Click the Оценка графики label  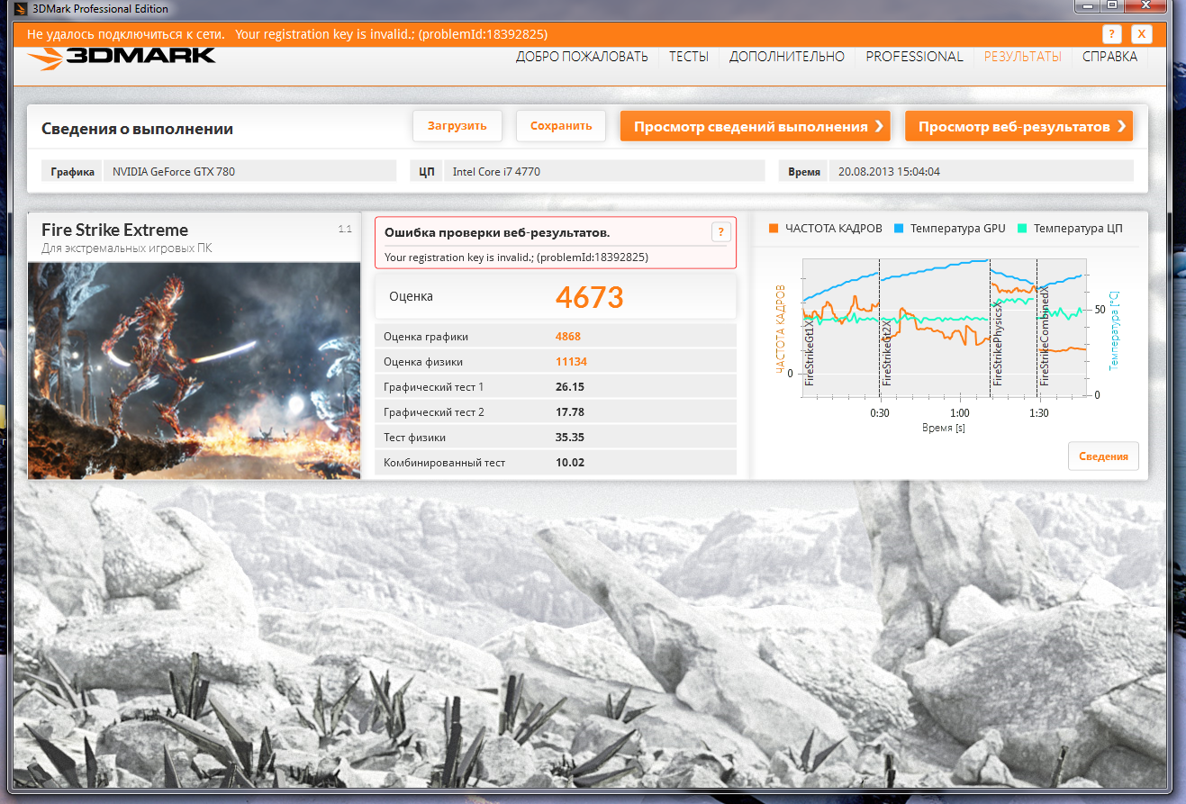426,337
